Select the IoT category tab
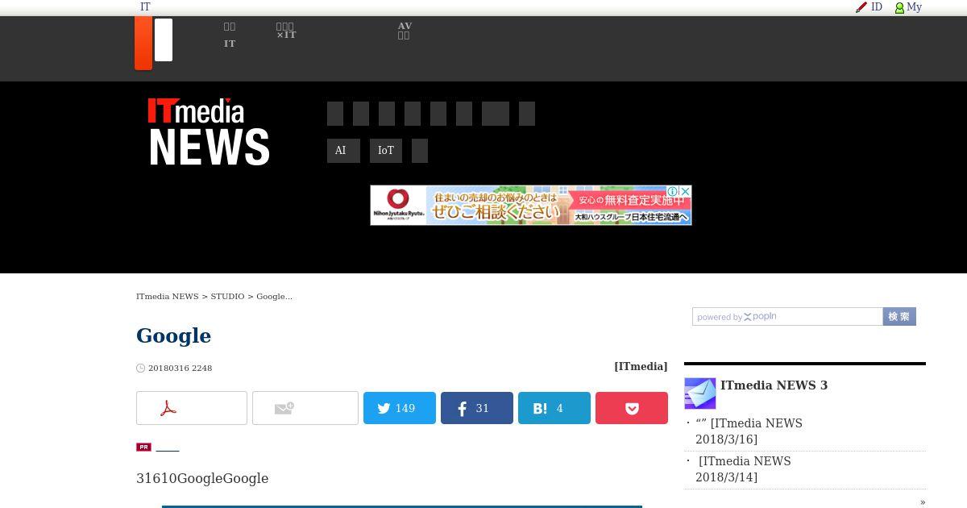Image resolution: width=967 pixels, height=508 pixels. pyautogui.click(x=386, y=151)
